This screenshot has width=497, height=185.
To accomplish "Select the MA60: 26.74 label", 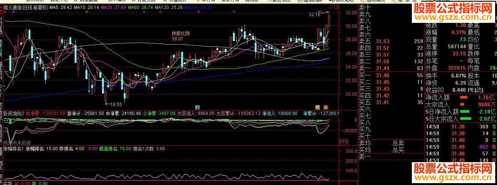I will [140, 7].
